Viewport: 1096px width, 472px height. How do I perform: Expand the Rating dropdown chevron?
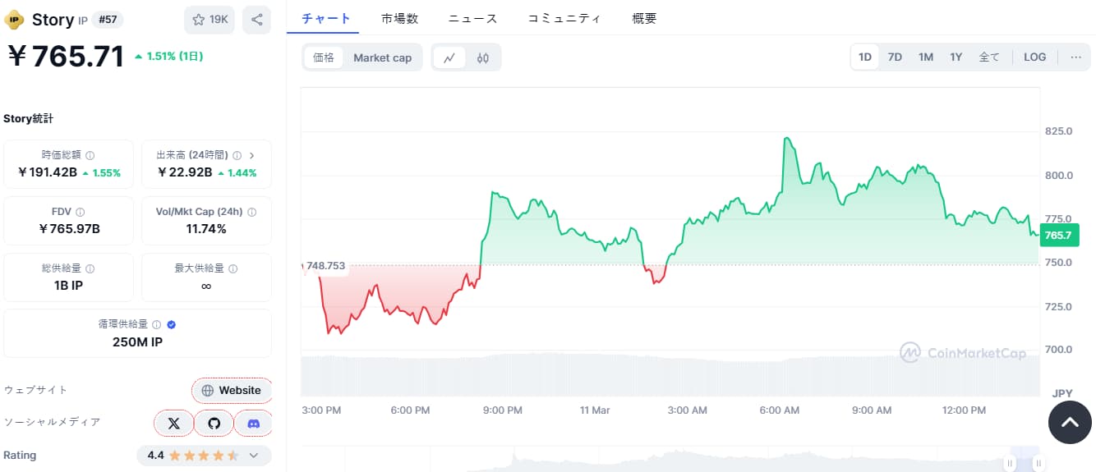254,456
